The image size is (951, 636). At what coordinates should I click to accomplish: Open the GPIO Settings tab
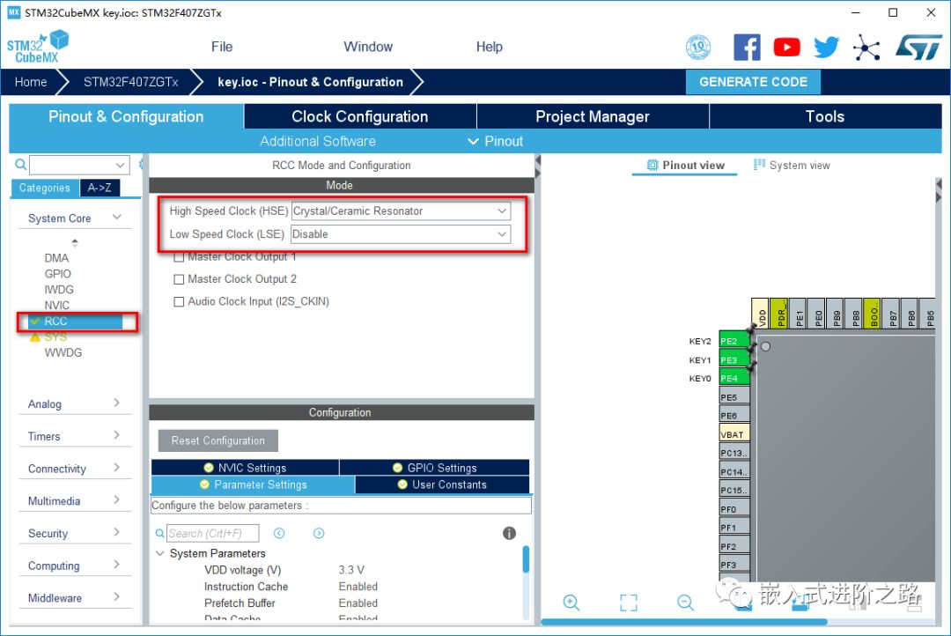tap(435, 467)
